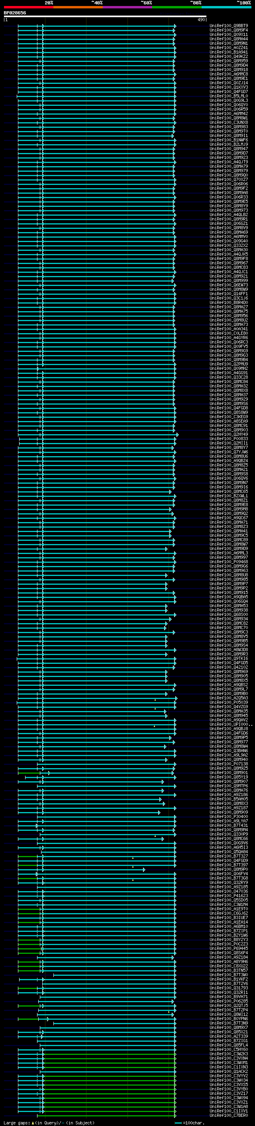Viewport: 255px width, 1126px height.
Task: Click the UniRef100_A9QBJ8 entry
Action: (x=229, y=729)
